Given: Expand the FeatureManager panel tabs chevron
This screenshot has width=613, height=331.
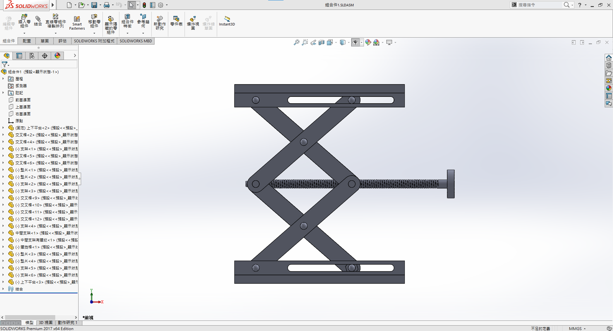Looking at the screenshot, I should [x=75, y=55].
